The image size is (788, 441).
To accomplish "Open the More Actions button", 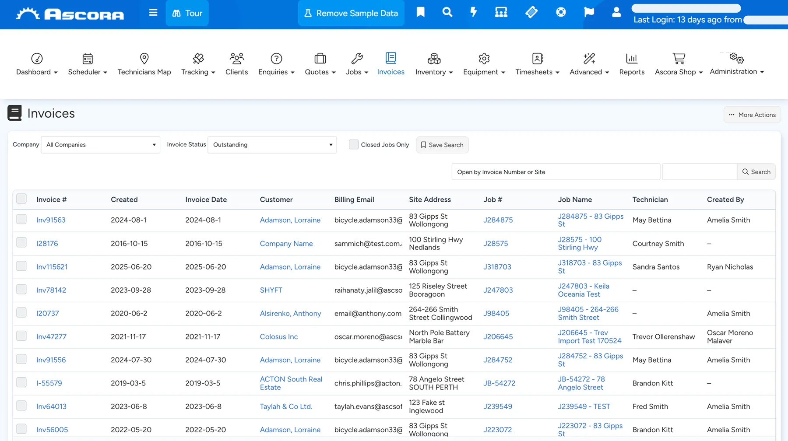I will point(752,115).
